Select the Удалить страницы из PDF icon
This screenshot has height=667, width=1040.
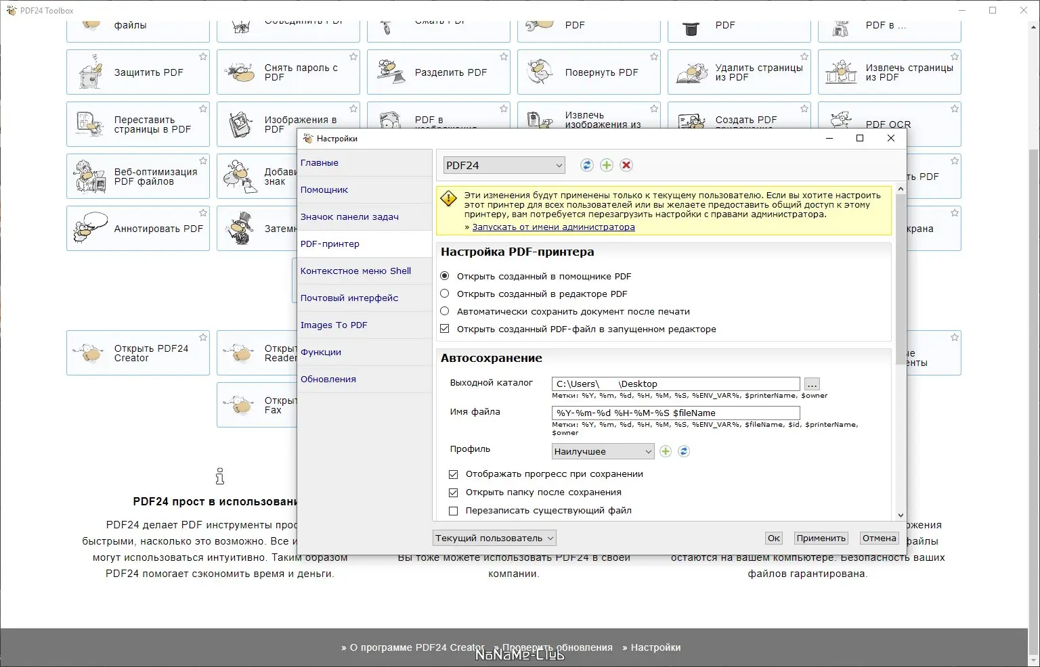[x=691, y=72]
